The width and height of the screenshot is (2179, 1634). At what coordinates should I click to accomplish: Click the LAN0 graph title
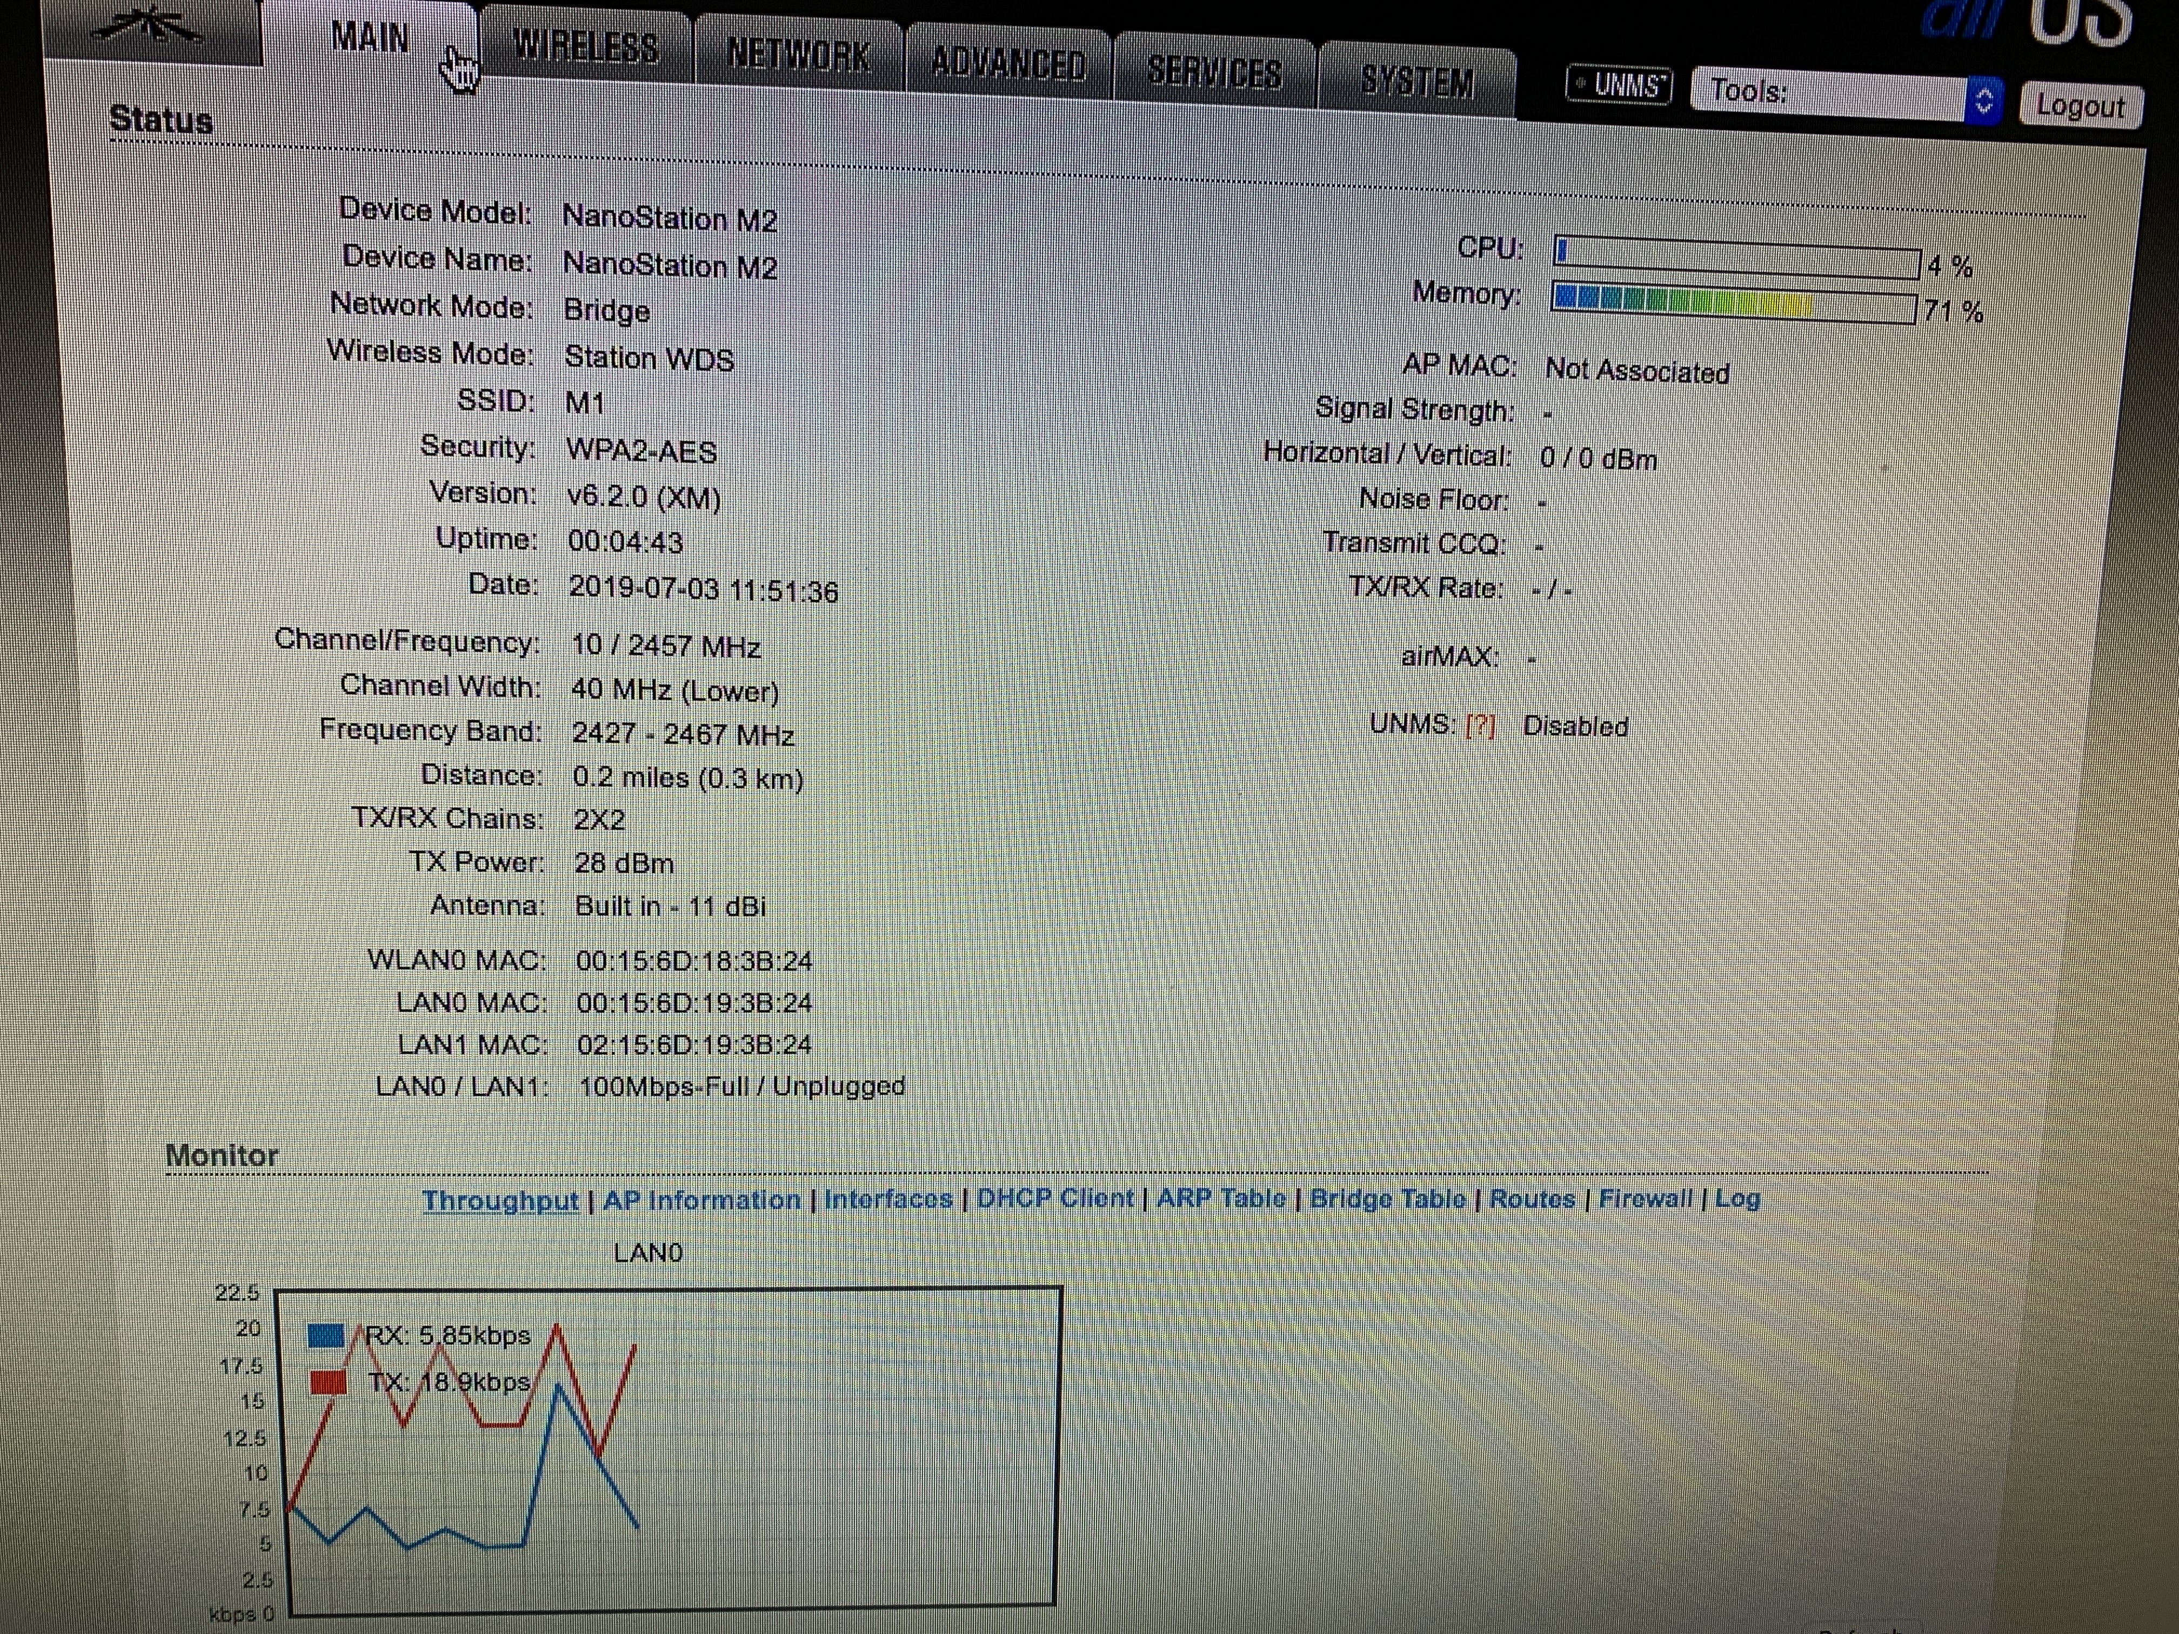[x=647, y=1253]
